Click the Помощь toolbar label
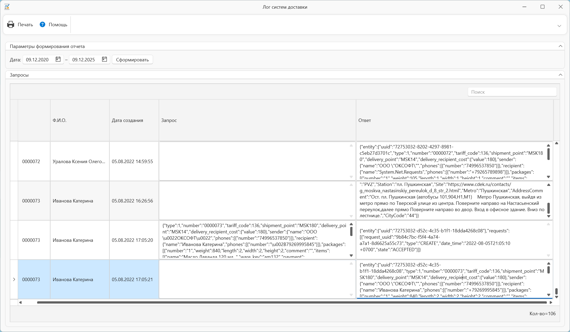Screen dimensions: 570x332 tap(58, 25)
